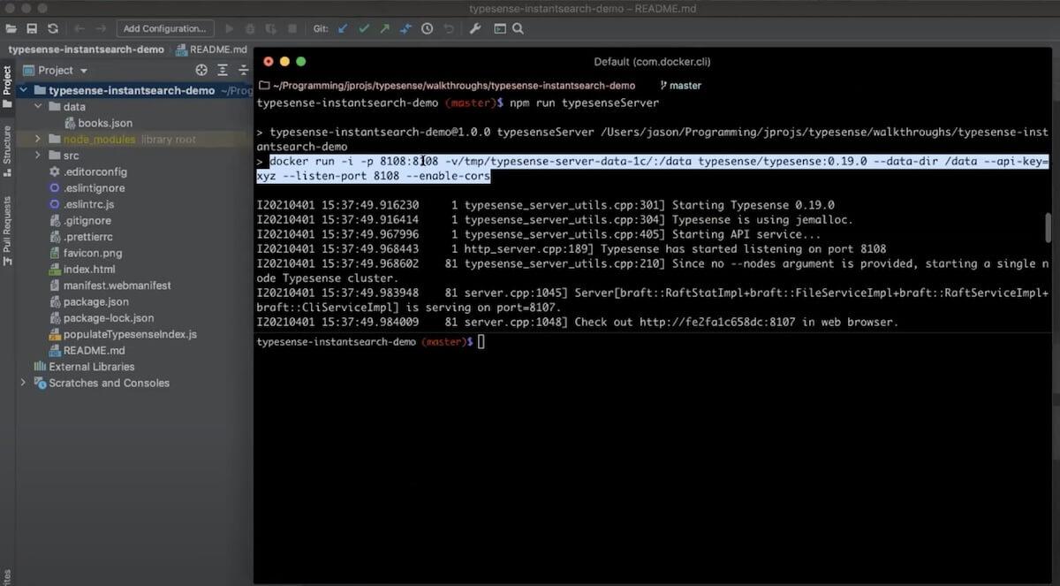
Task: Click Git Rollback undo icon
Action: (449, 28)
